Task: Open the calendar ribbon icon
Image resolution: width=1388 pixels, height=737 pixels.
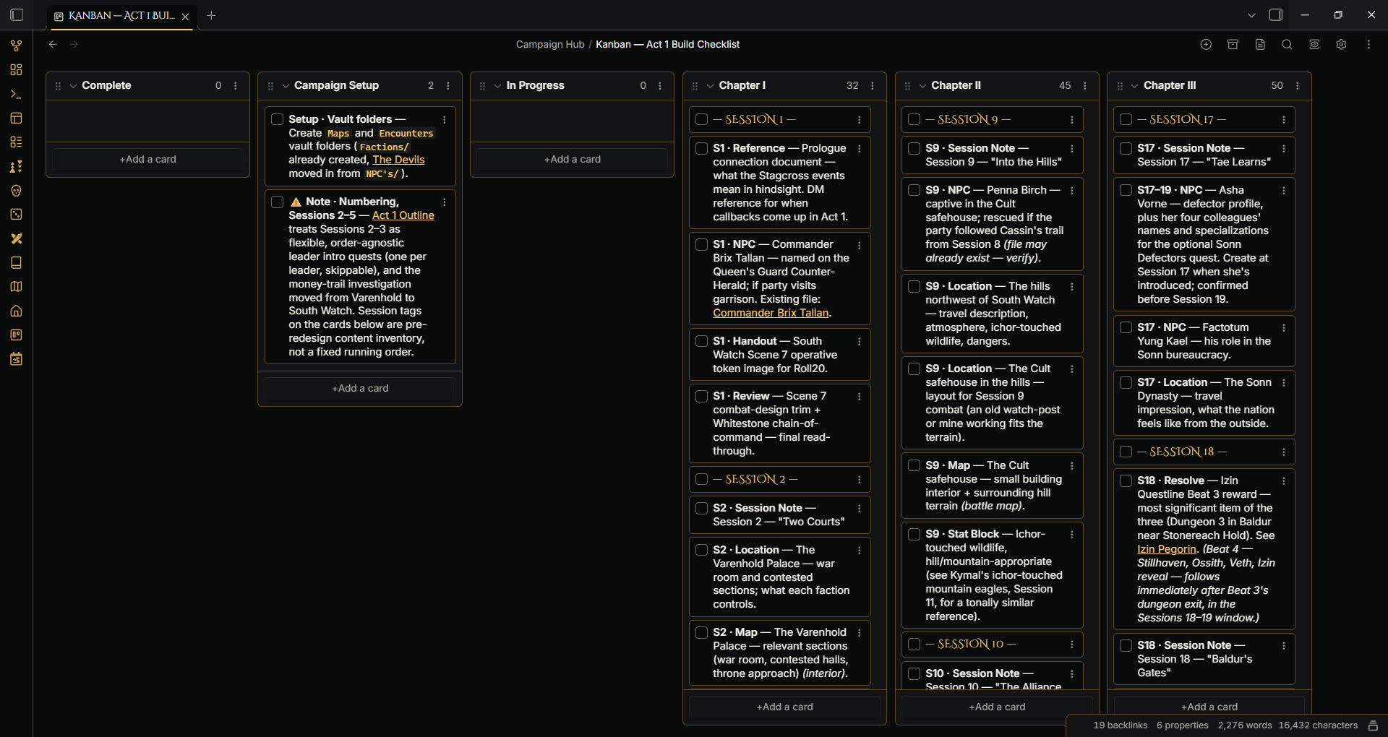Action: click(16, 359)
